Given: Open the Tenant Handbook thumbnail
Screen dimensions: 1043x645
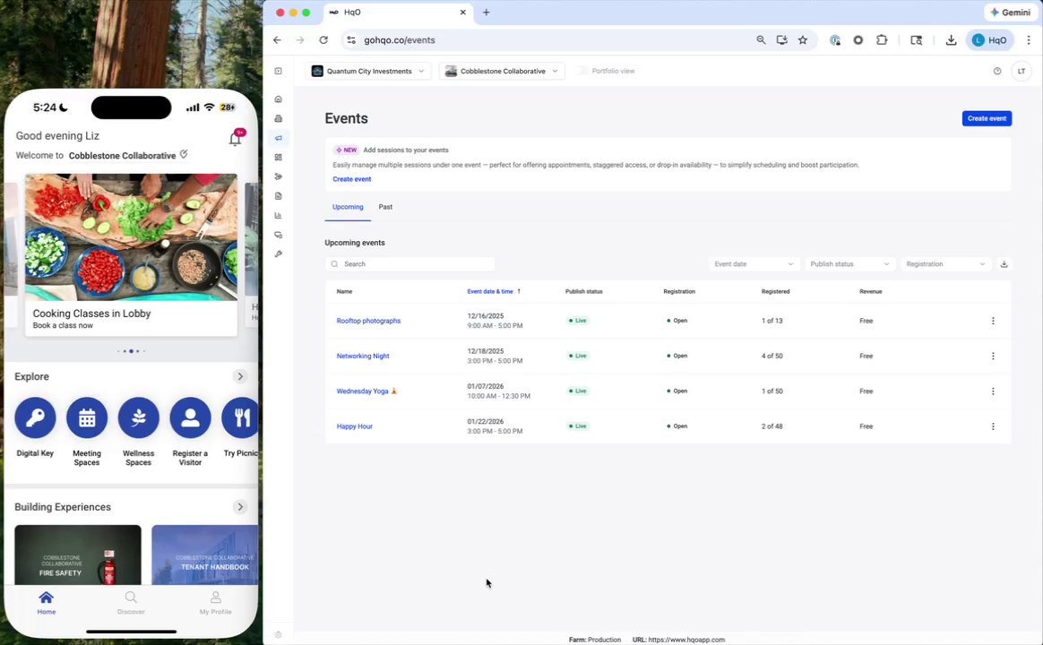Looking at the screenshot, I should (x=205, y=555).
